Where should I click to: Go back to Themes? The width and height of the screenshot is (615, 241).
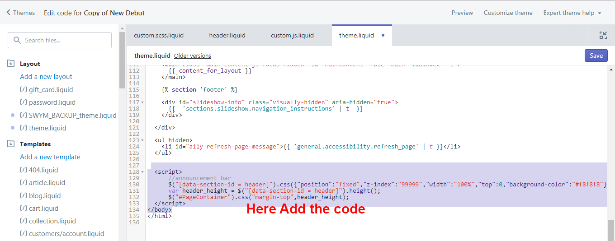coord(21,13)
